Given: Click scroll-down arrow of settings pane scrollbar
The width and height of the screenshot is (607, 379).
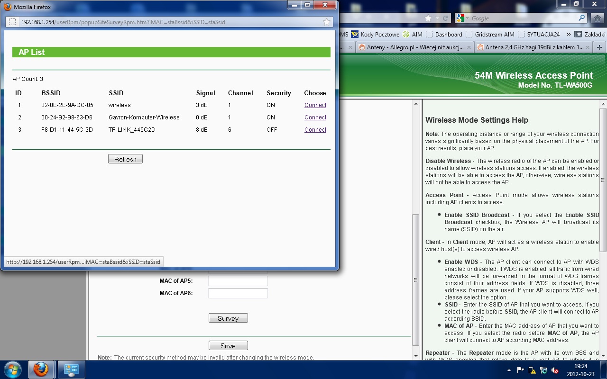Looking at the screenshot, I should 416,356.
